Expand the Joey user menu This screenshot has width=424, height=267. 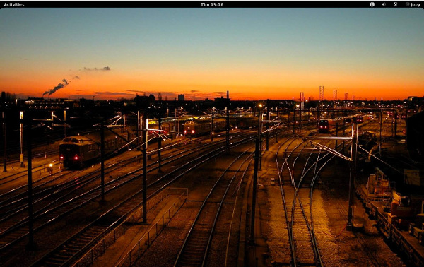(x=413, y=5)
